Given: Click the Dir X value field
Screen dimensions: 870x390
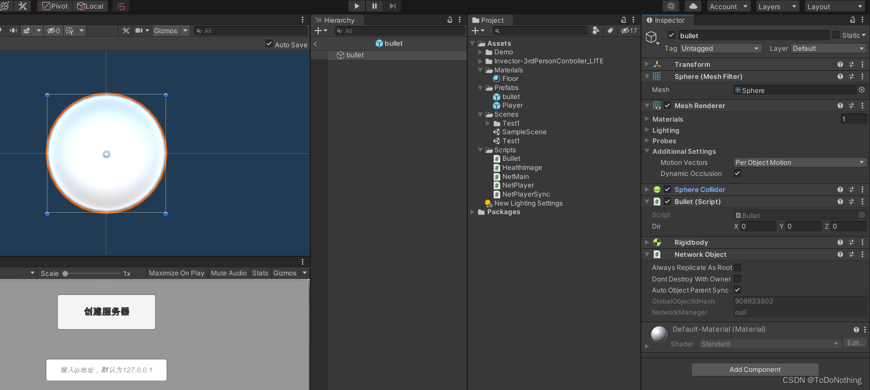Looking at the screenshot, I should pyautogui.click(x=758, y=227).
